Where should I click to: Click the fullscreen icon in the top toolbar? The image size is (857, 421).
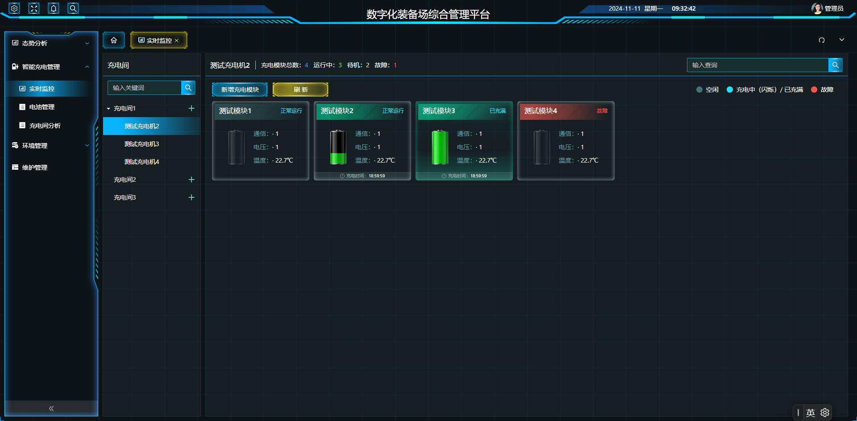(x=33, y=8)
